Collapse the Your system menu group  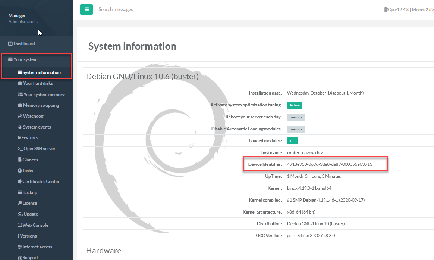tap(24, 59)
